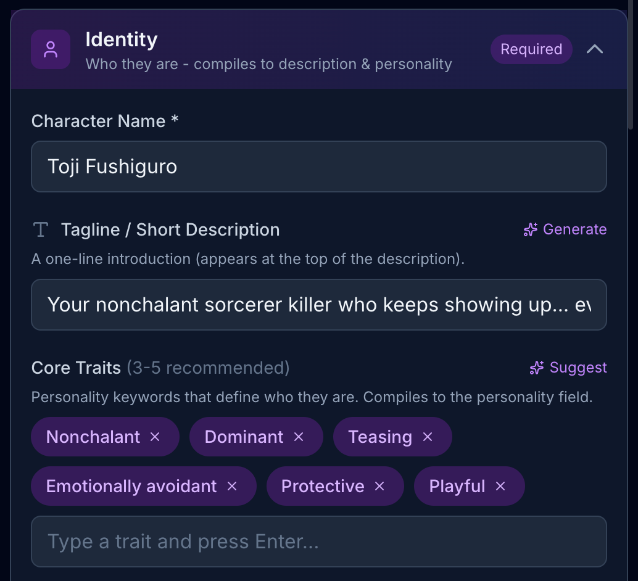The height and width of the screenshot is (581, 638).
Task: Click the Identity section header title
Action: click(x=122, y=39)
